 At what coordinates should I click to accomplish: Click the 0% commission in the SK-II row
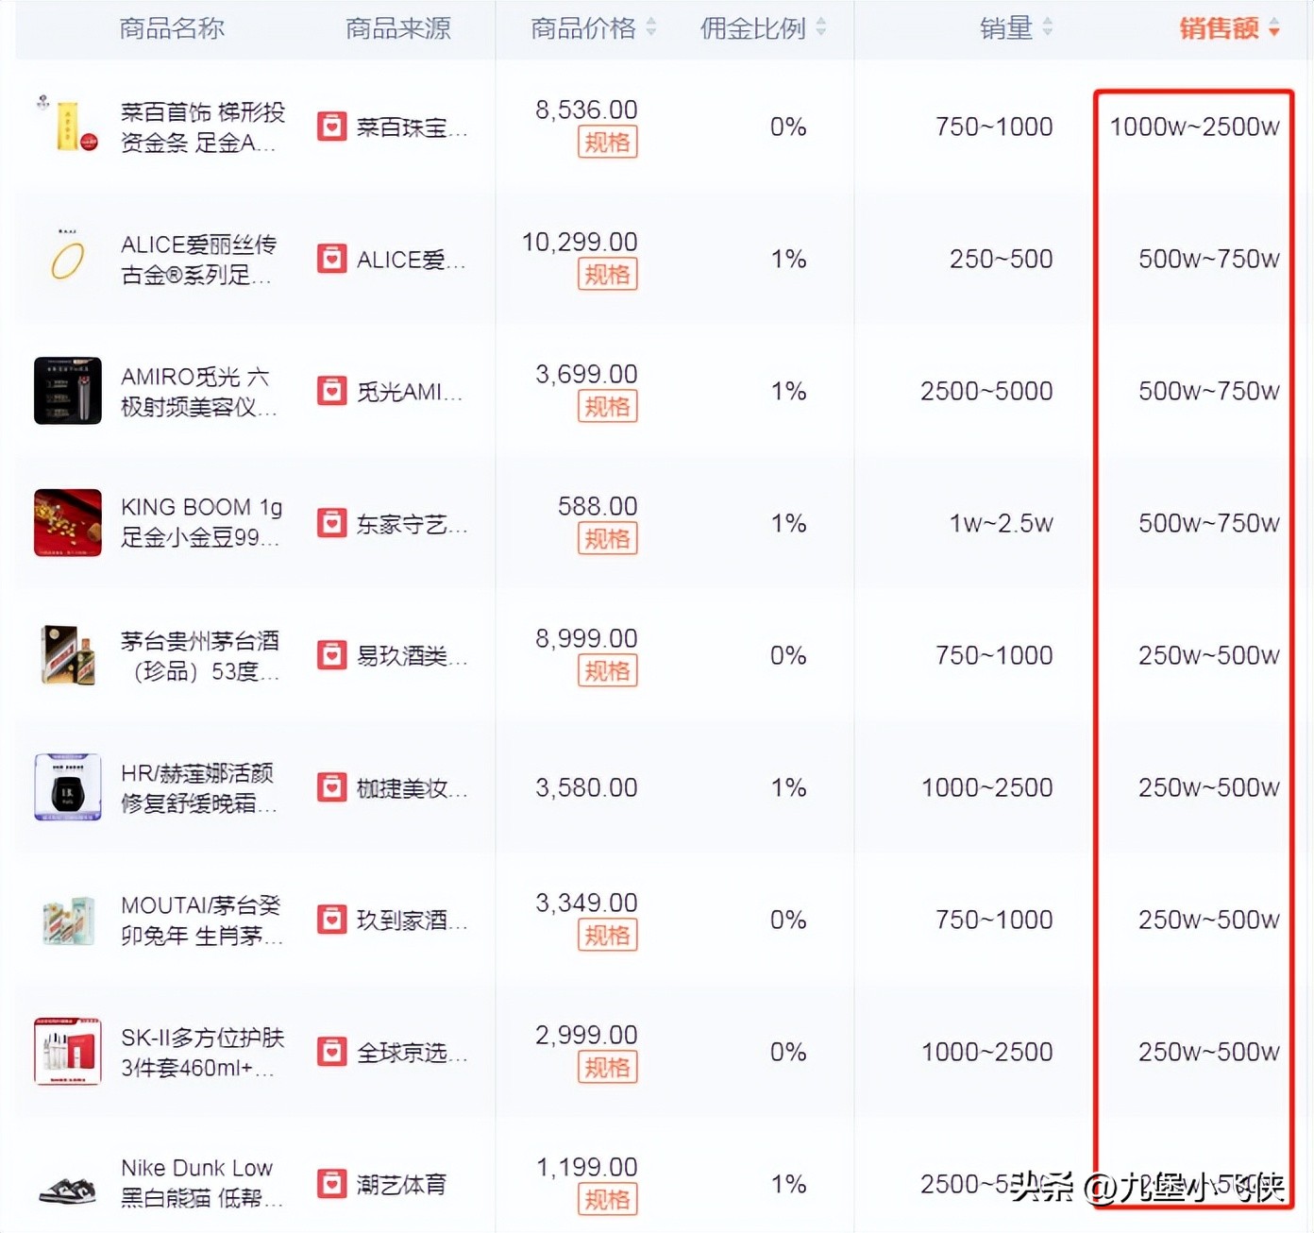coord(788,1052)
